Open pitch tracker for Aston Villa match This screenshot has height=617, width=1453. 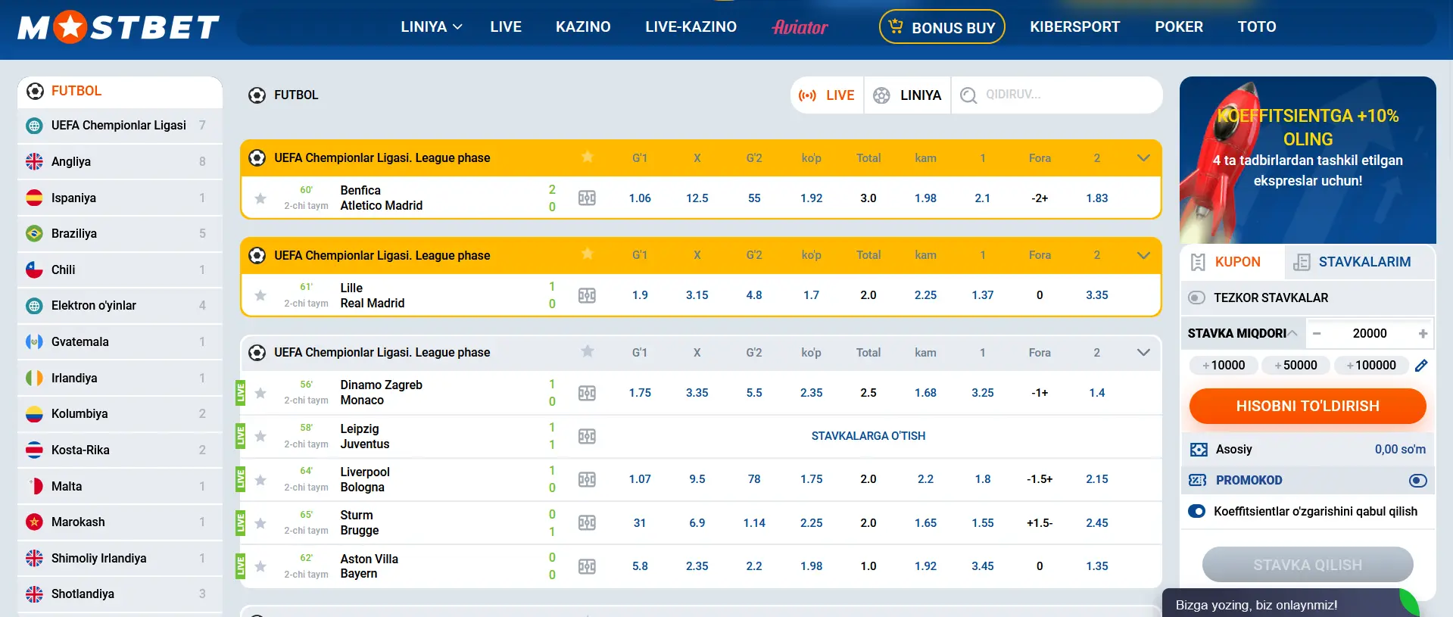[587, 566]
